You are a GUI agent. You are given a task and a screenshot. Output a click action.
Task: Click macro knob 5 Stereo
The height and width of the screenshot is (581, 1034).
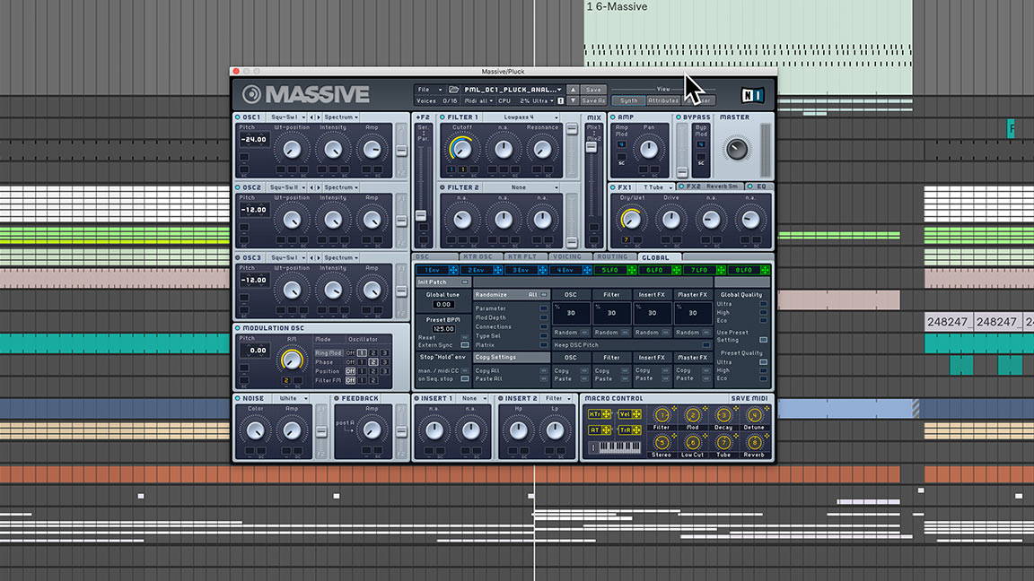click(662, 443)
